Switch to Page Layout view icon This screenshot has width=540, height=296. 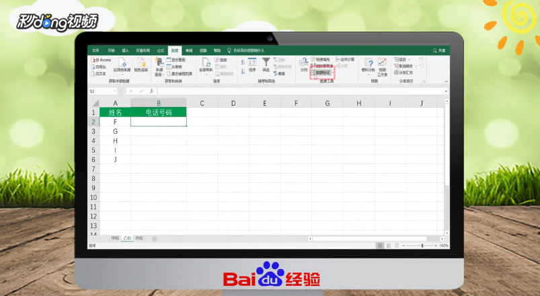[x=389, y=246]
